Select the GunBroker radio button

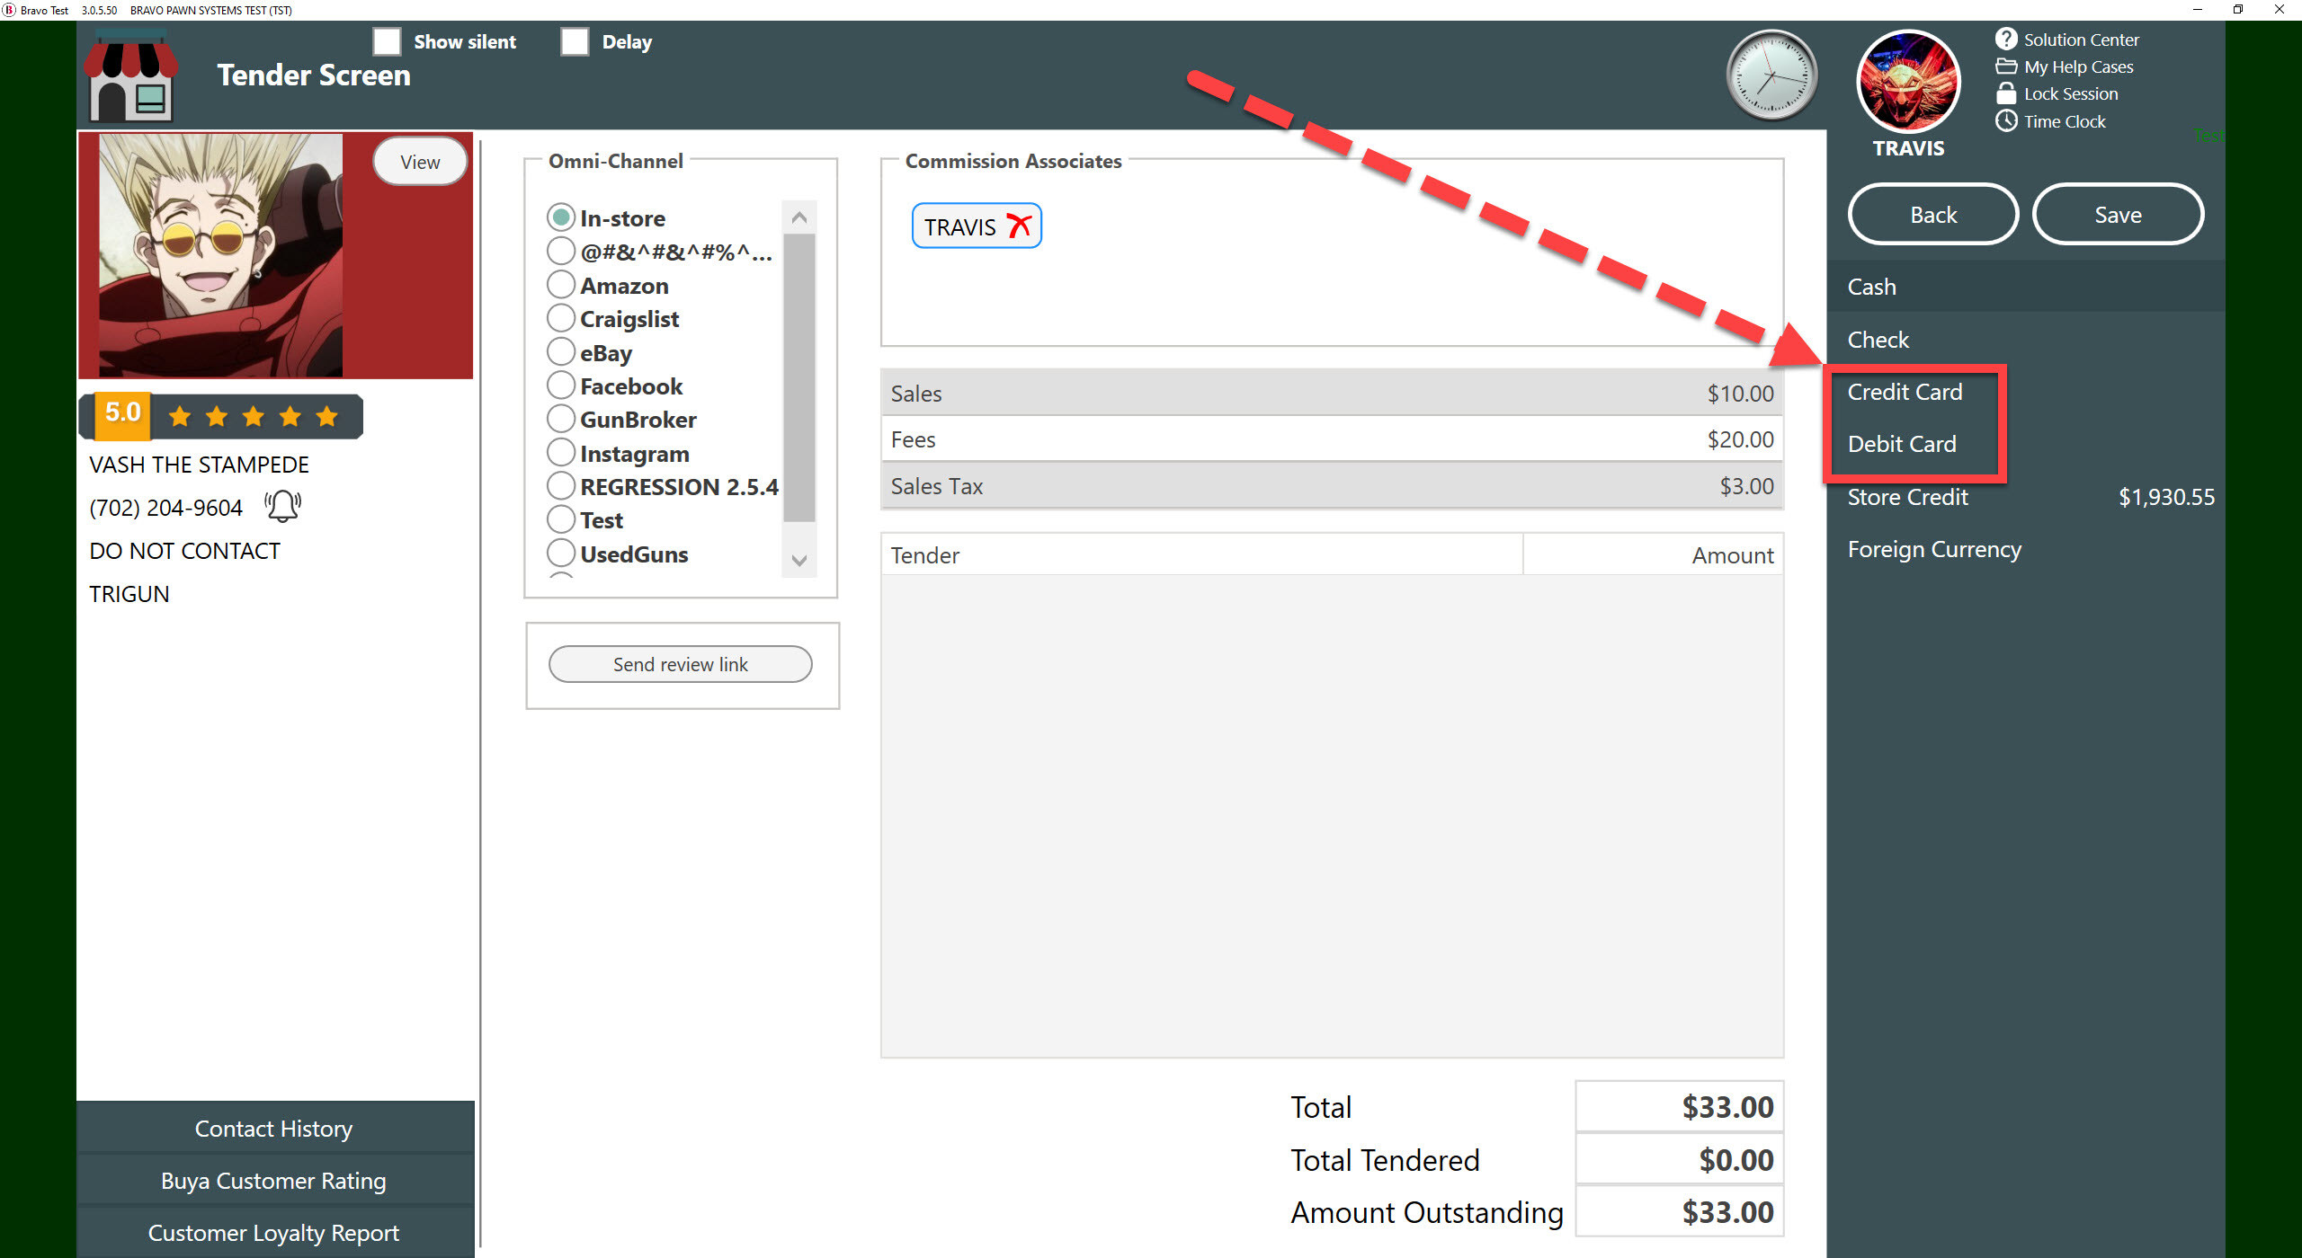pyautogui.click(x=561, y=419)
